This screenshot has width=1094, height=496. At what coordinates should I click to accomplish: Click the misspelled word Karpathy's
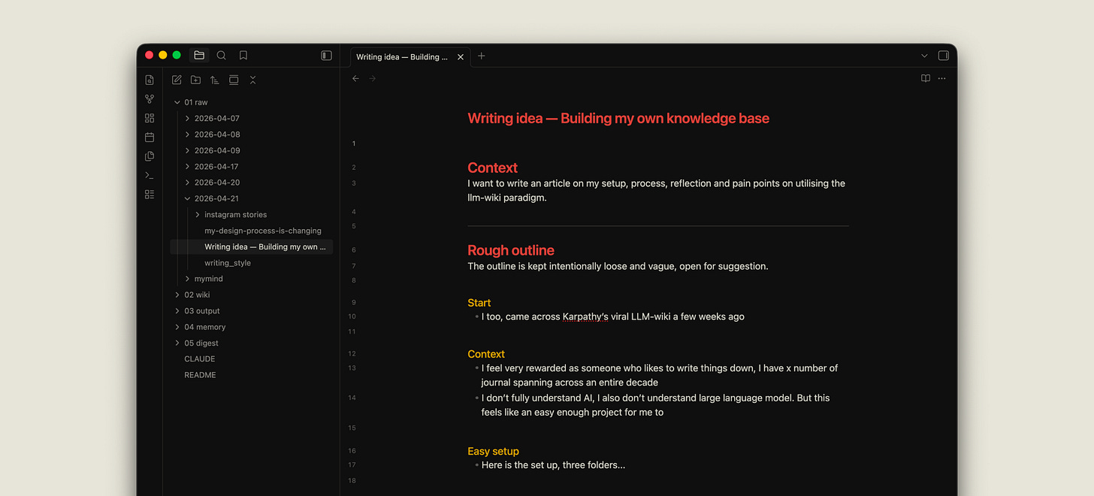585,316
